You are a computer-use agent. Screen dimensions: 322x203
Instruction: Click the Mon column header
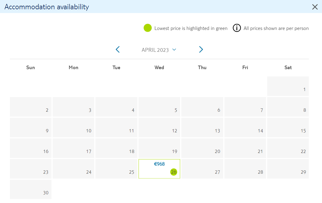coord(74,67)
